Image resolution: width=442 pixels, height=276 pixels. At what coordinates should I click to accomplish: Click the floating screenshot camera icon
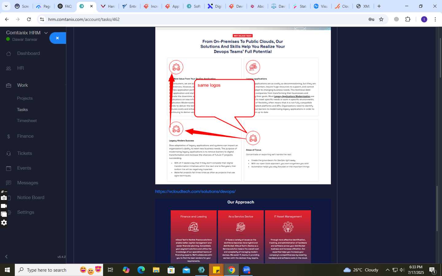point(4,198)
